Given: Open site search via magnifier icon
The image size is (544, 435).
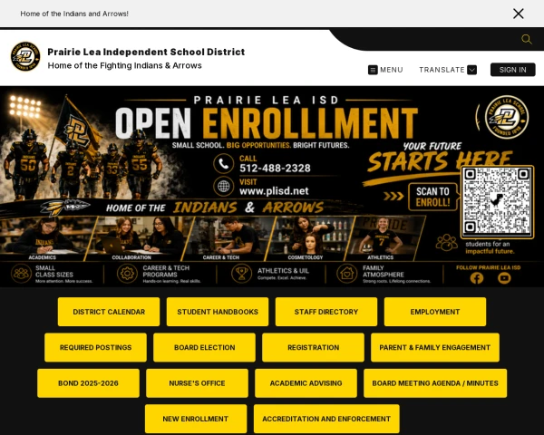Looking at the screenshot, I should point(526,39).
